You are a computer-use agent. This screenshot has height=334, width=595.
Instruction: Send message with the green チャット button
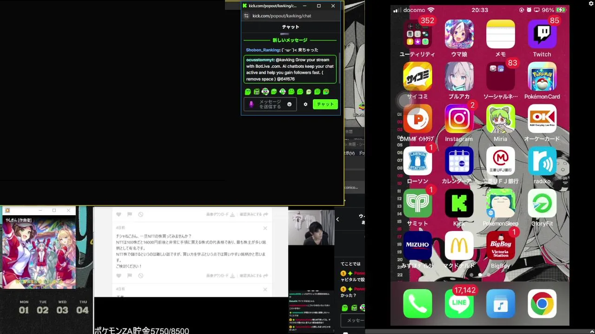[325, 104]
